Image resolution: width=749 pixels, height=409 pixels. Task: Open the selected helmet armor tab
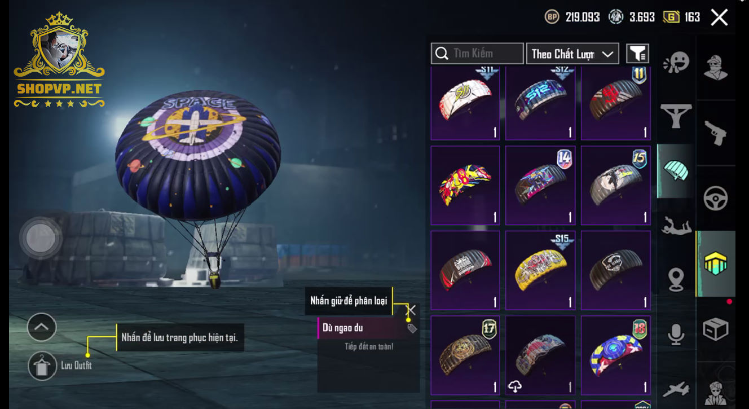click(x=715, y=264)
